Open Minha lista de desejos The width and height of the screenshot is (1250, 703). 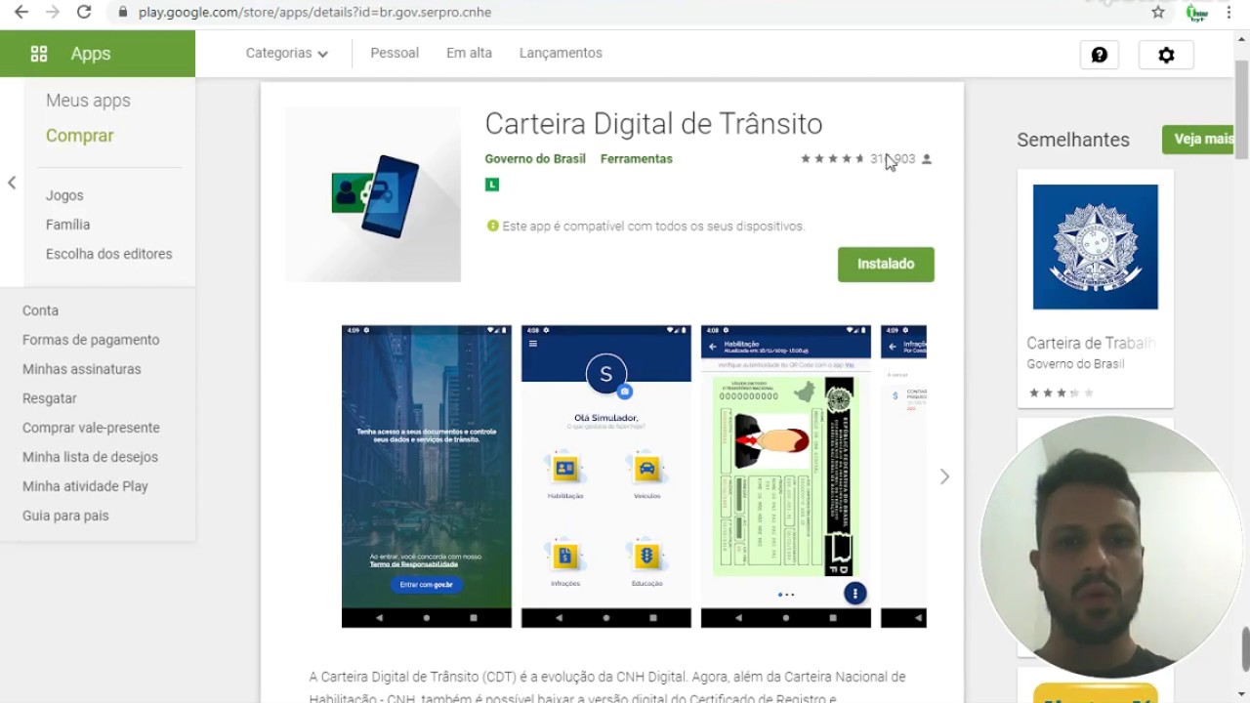[x=90, y=457]
